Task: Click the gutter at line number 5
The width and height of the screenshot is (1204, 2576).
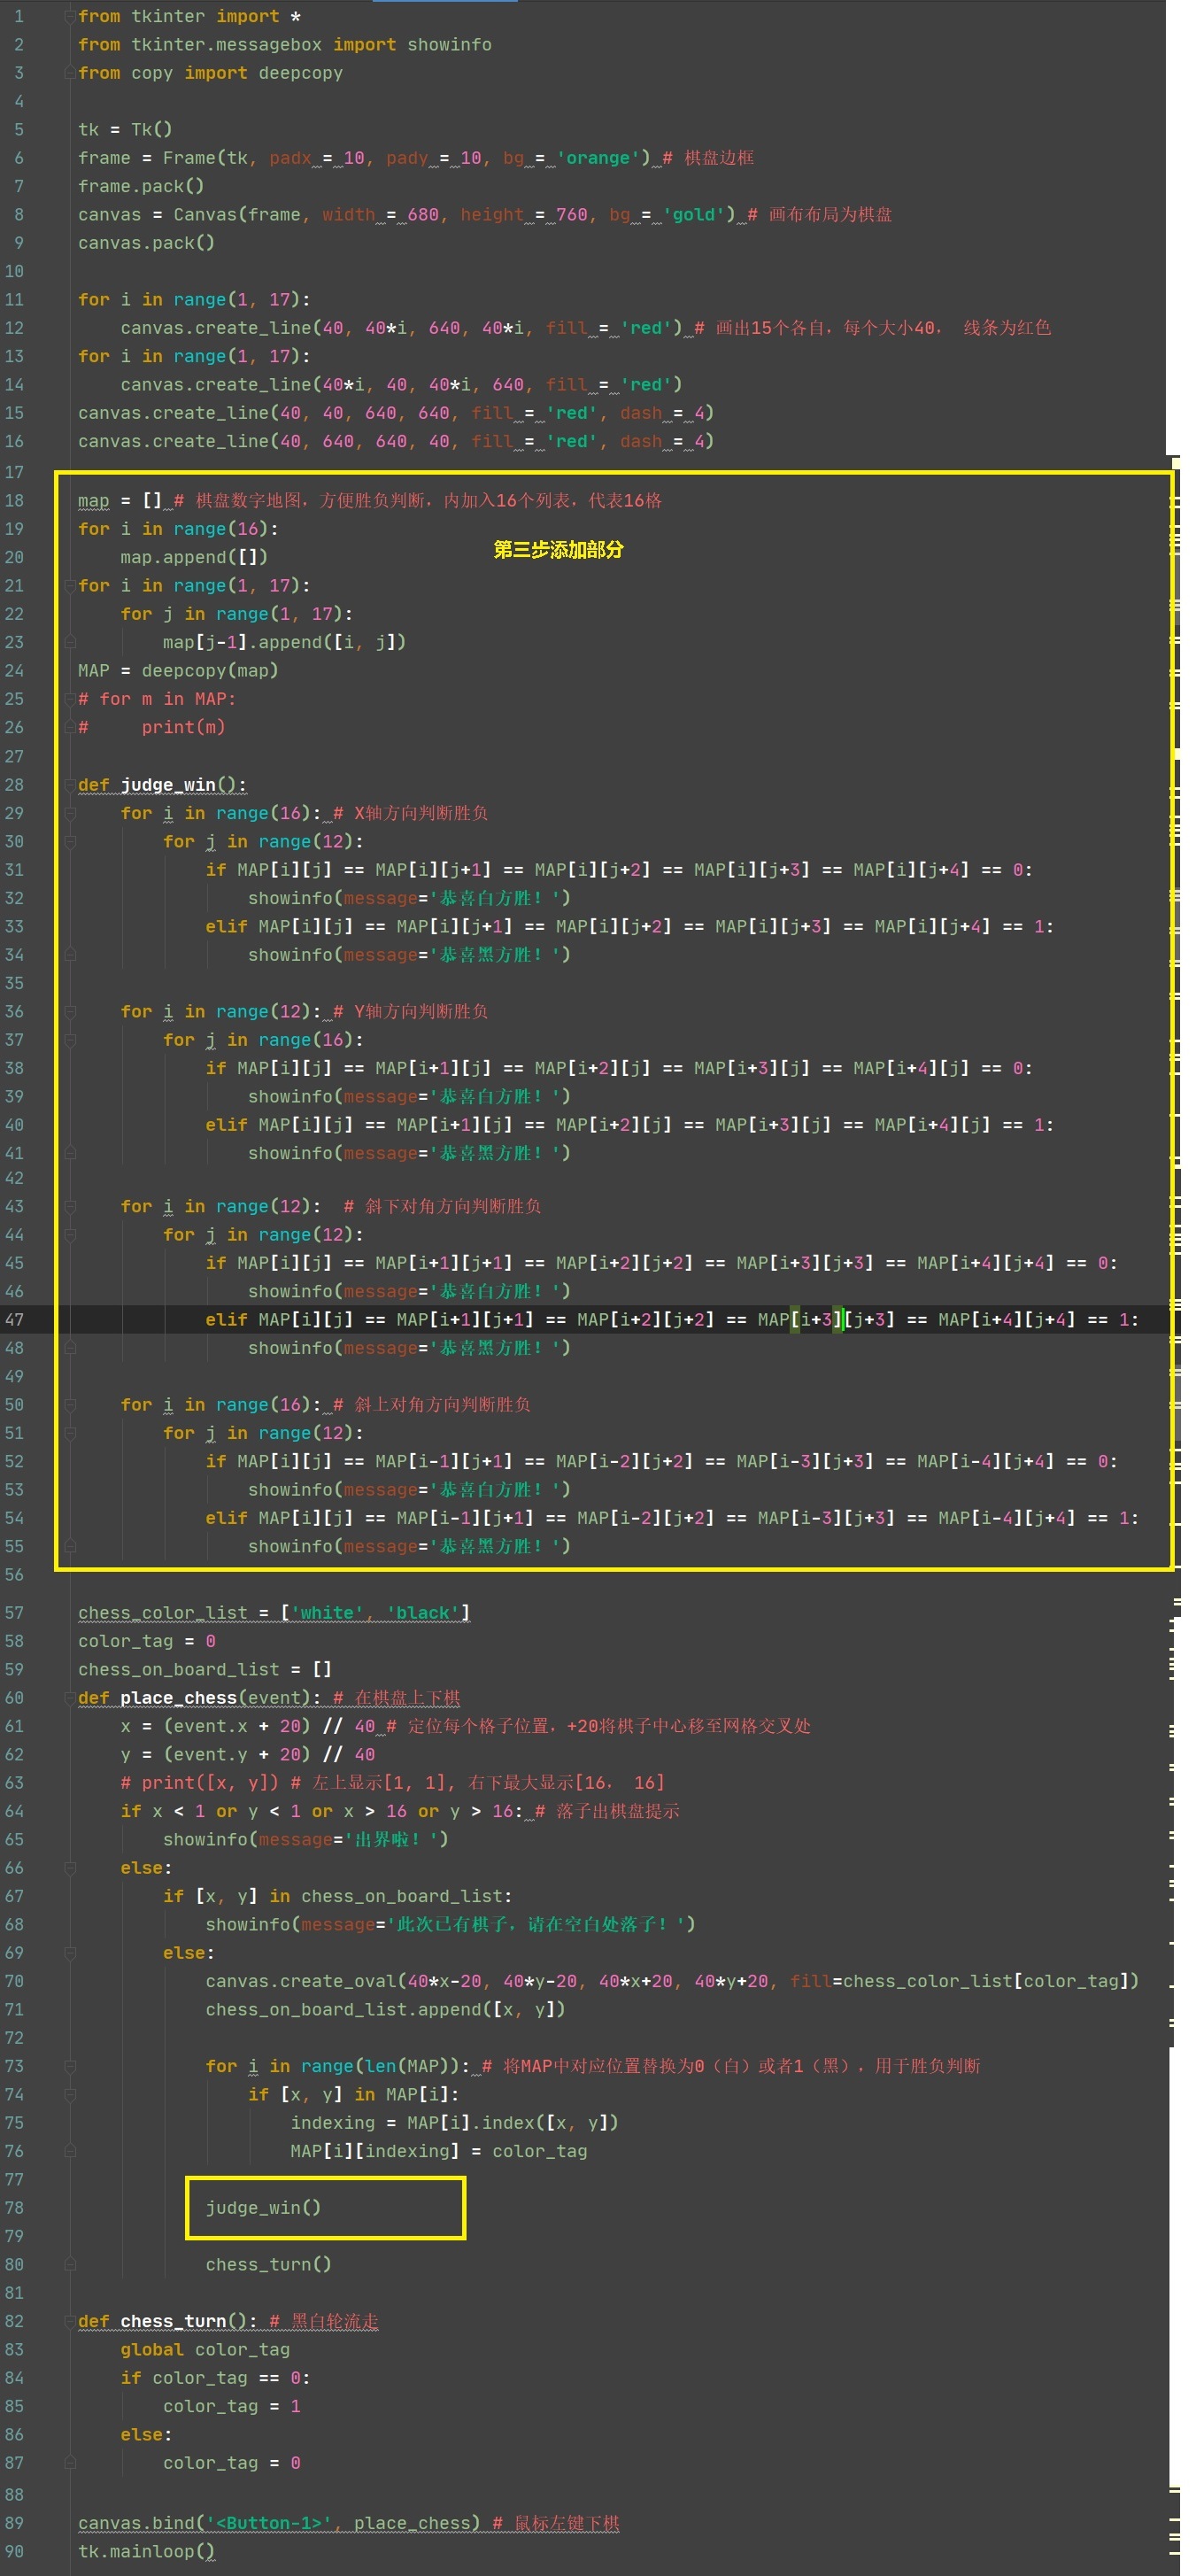Action: point(18,130)
